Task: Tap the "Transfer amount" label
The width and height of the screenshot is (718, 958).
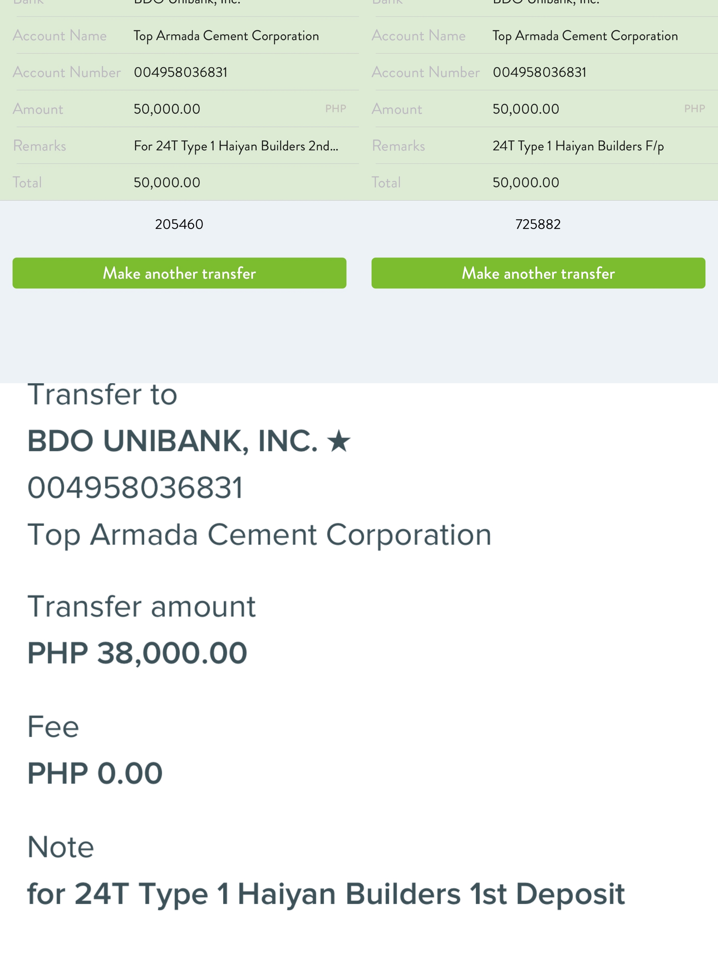Action: coord(142,606)
